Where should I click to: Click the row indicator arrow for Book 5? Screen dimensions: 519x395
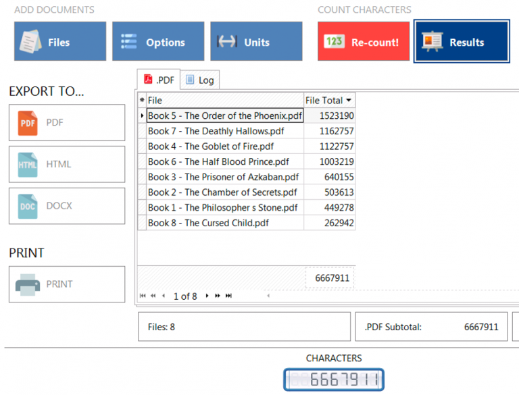tap(142, 115)
